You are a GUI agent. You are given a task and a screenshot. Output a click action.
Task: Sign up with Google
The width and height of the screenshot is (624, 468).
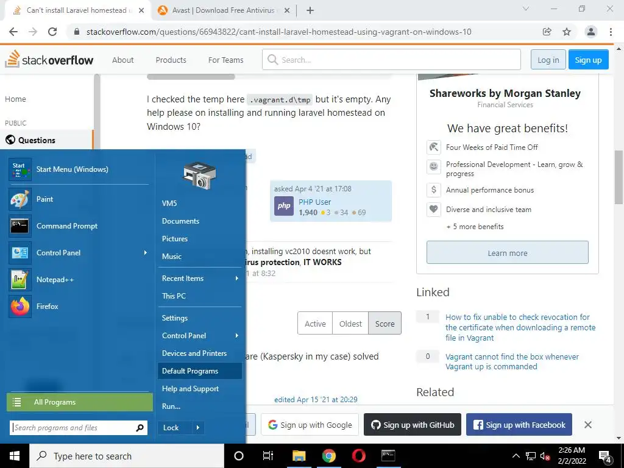pos(310,425)
